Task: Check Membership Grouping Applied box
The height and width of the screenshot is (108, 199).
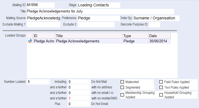Action: 122,95
